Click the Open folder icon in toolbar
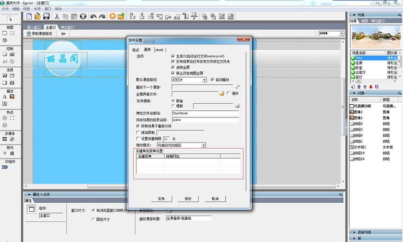Screen dimensions: 403x242 click(37, 16)
